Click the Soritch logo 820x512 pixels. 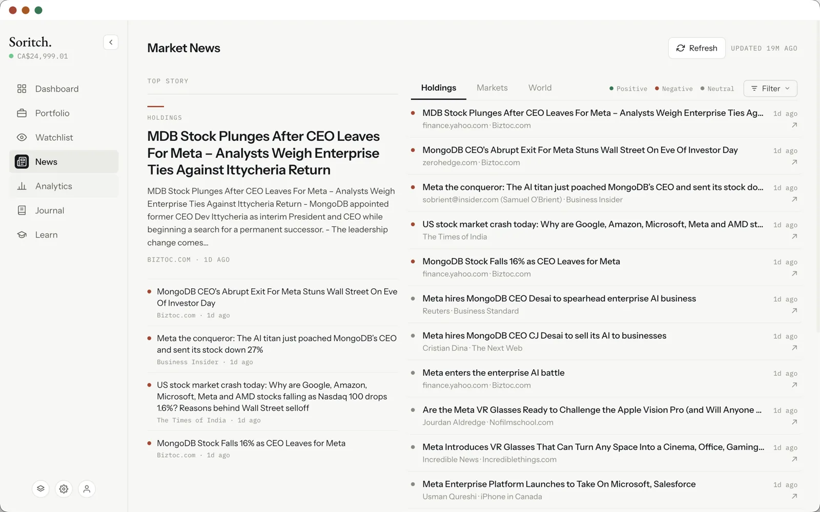point(30,42)
